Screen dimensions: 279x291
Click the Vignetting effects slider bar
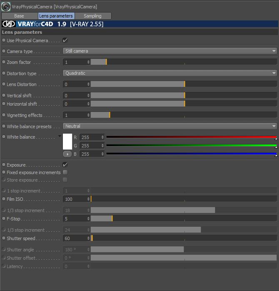[184, 115]
